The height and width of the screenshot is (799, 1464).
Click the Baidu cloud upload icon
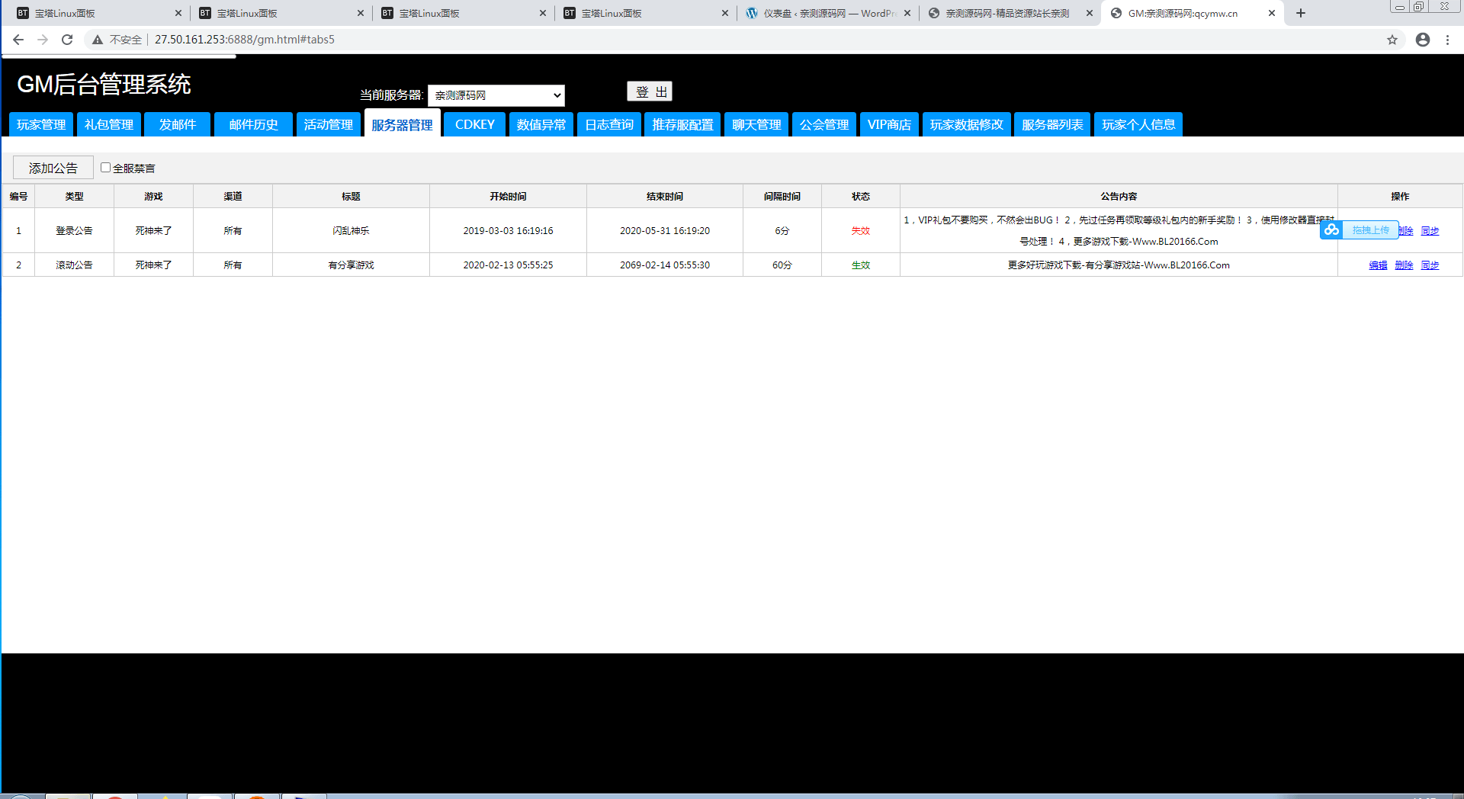[x=1331, y=229]
